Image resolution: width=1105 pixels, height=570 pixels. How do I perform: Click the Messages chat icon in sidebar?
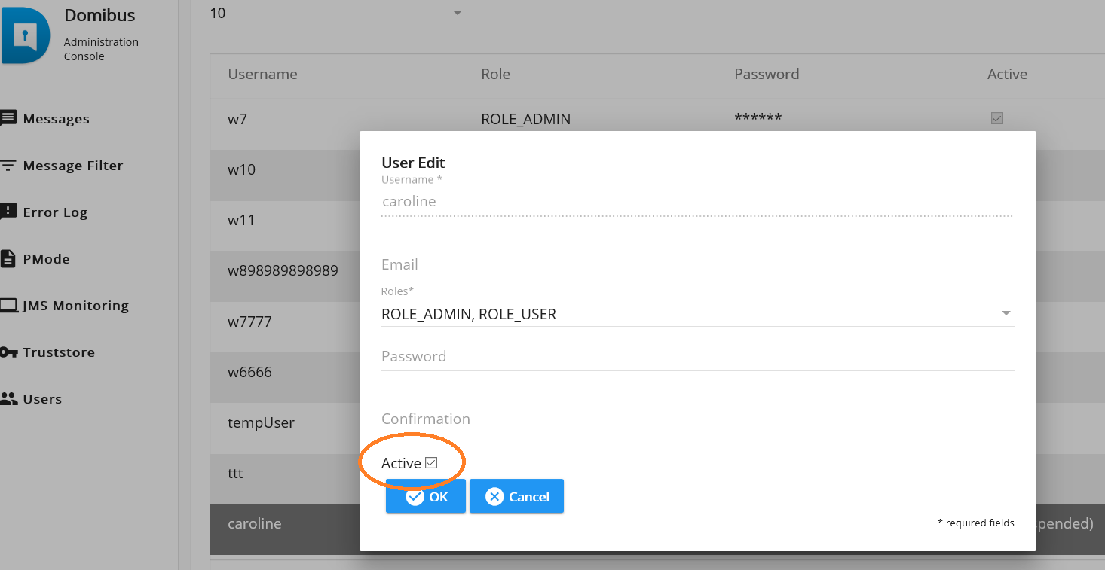[x=8, y=118]
